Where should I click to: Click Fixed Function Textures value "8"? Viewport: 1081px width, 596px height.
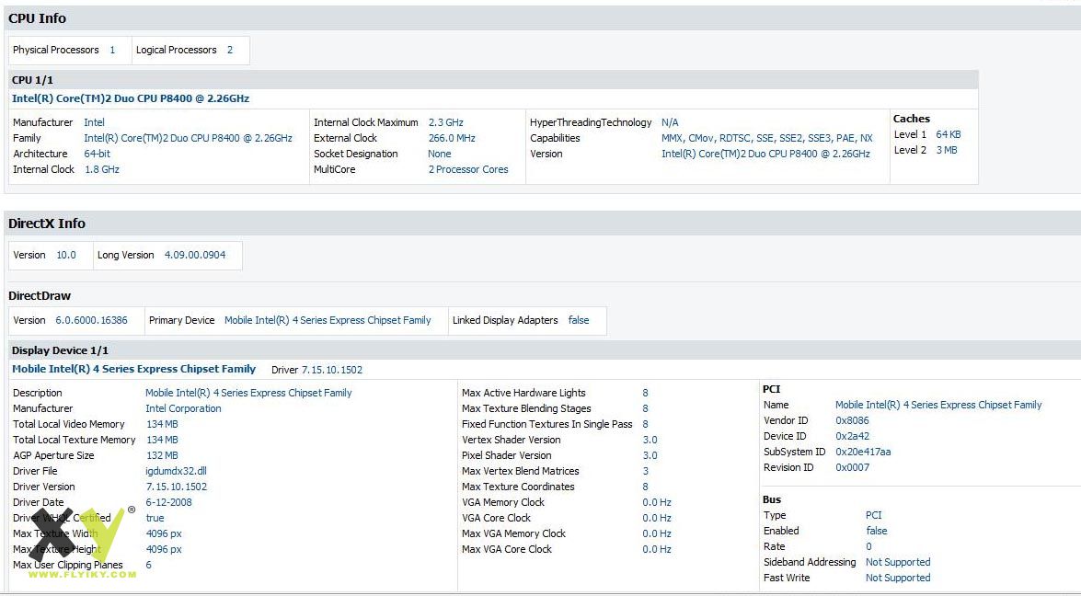645,424
